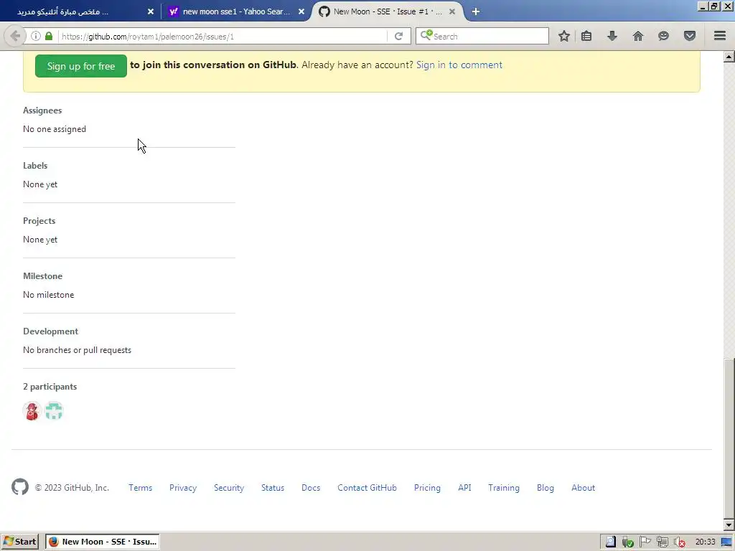Image resolution: width=735 pixels, height=551 pixels.
Task: Go to the home page icon
Action: pos(638,36)
